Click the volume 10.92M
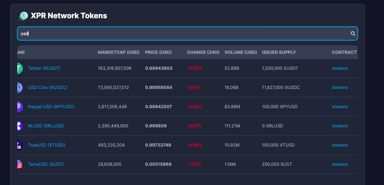 232,145
